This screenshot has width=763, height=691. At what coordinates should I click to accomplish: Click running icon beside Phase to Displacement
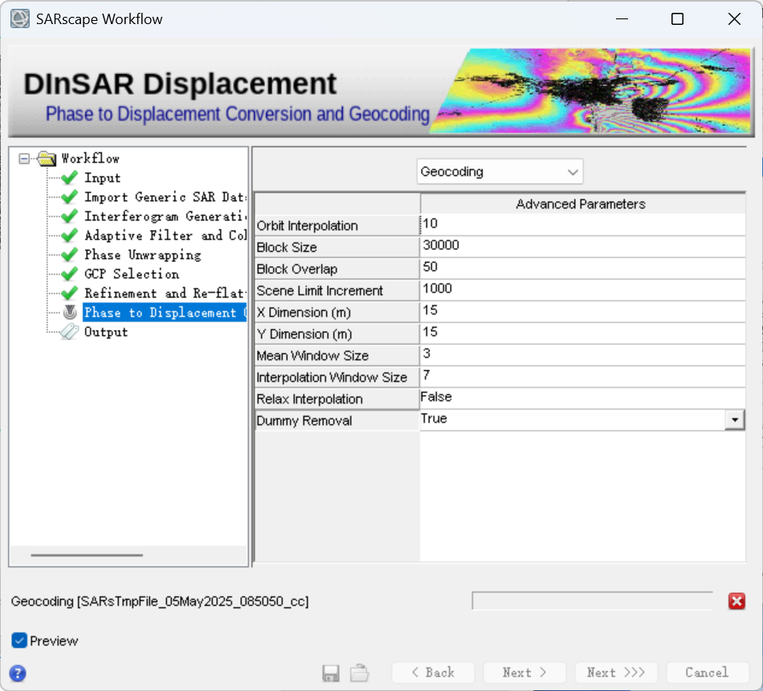(70, 312)
